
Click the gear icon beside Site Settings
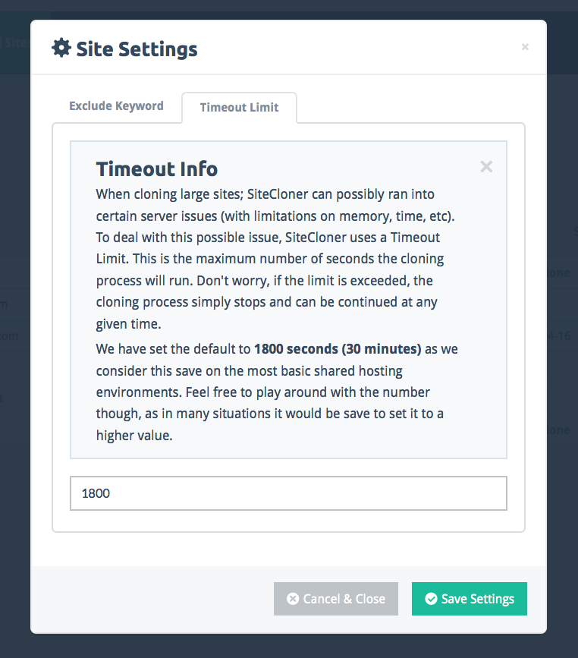pyautogui.click(x=61, y=48)
